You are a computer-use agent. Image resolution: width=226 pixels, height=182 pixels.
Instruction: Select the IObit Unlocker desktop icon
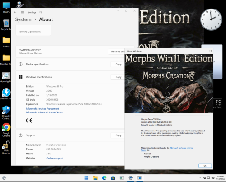tap(6, 148)
